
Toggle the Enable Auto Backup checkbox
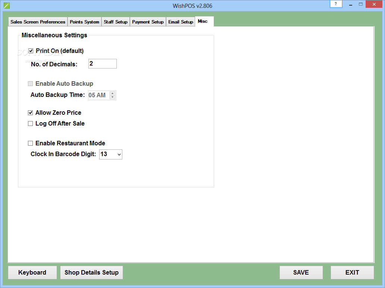31,84
